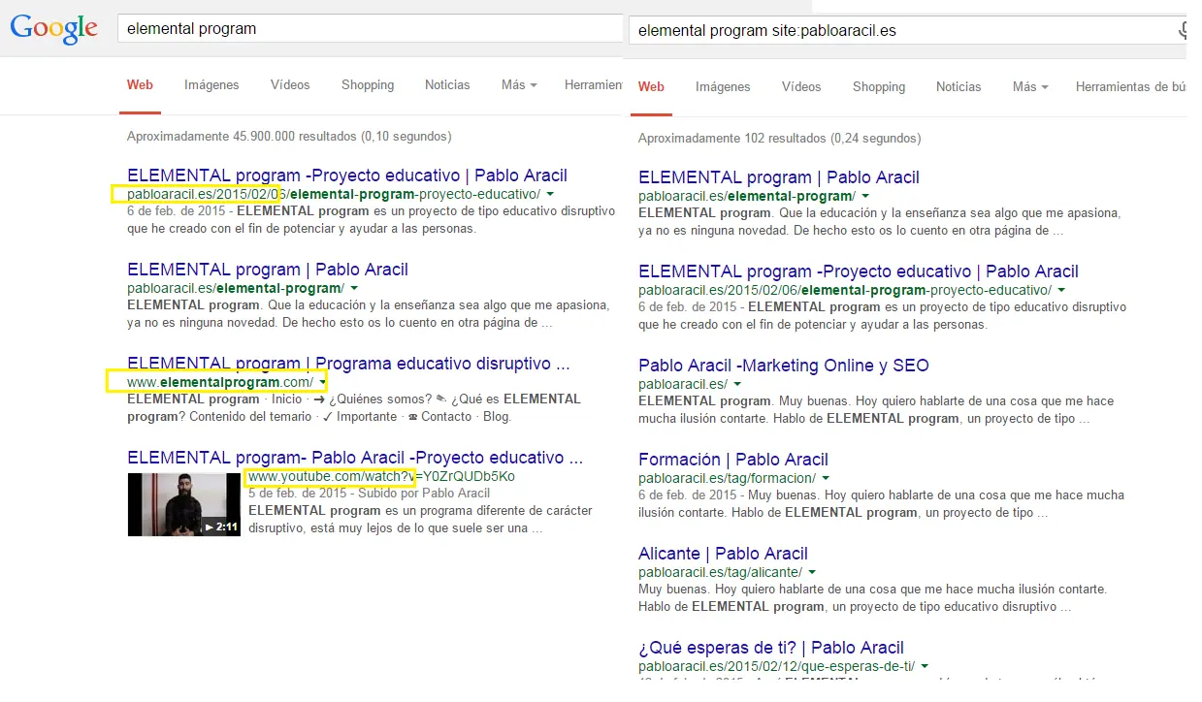Image resolution: width=1202 pixels, height=702 pixels.
Task: Click the Blog sitelink under elementalprogram.com
Action: (496, 417)
